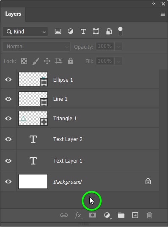Viewport: 168px width, 227px height.
Task: Open the fx layer style menu
Action: pyautogui.click(x=79, y=215)
